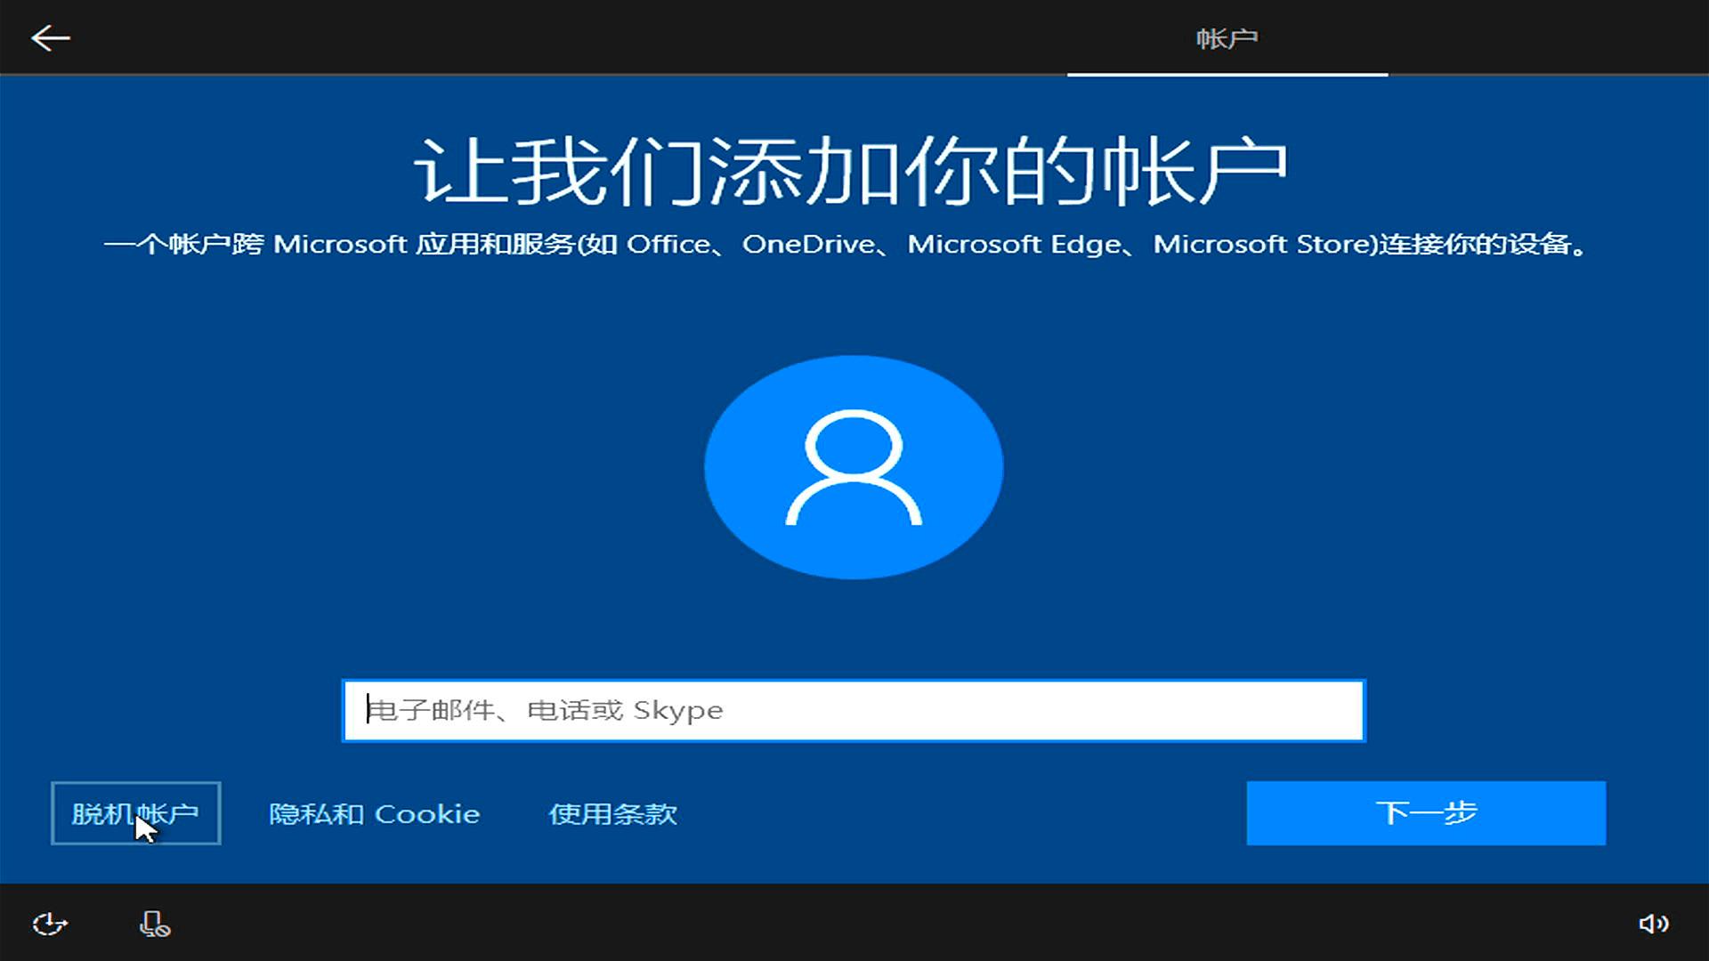Click the back arrow to return
Viewport: 1709px width, 961px height.
(51, 38)
